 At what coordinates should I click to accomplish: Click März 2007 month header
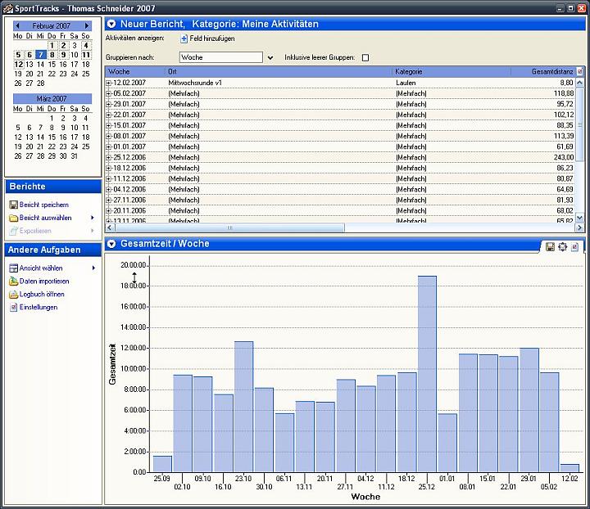pyautogui.click(x=52, y=99)
